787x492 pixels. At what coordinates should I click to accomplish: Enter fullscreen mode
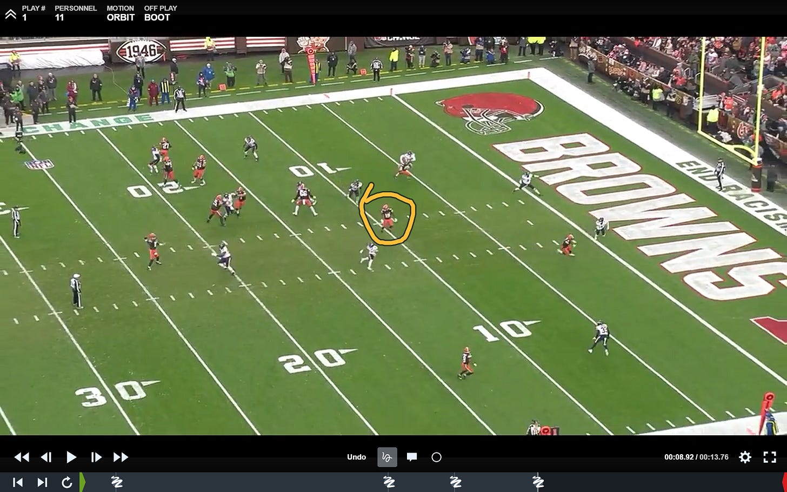[770, 457]
